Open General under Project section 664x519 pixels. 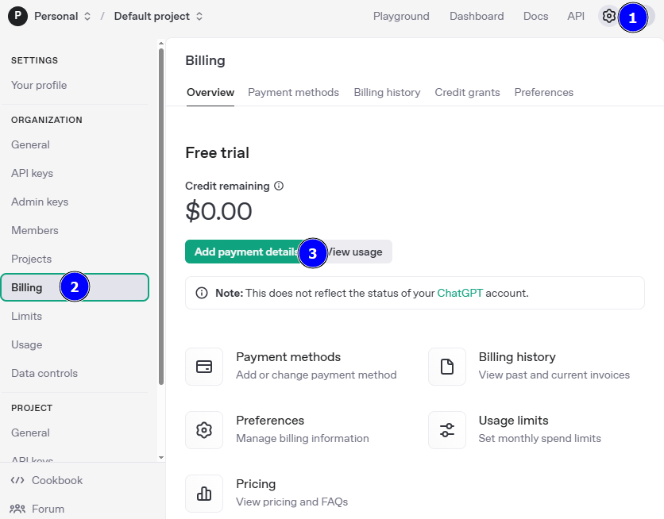[x=30, y=432]
